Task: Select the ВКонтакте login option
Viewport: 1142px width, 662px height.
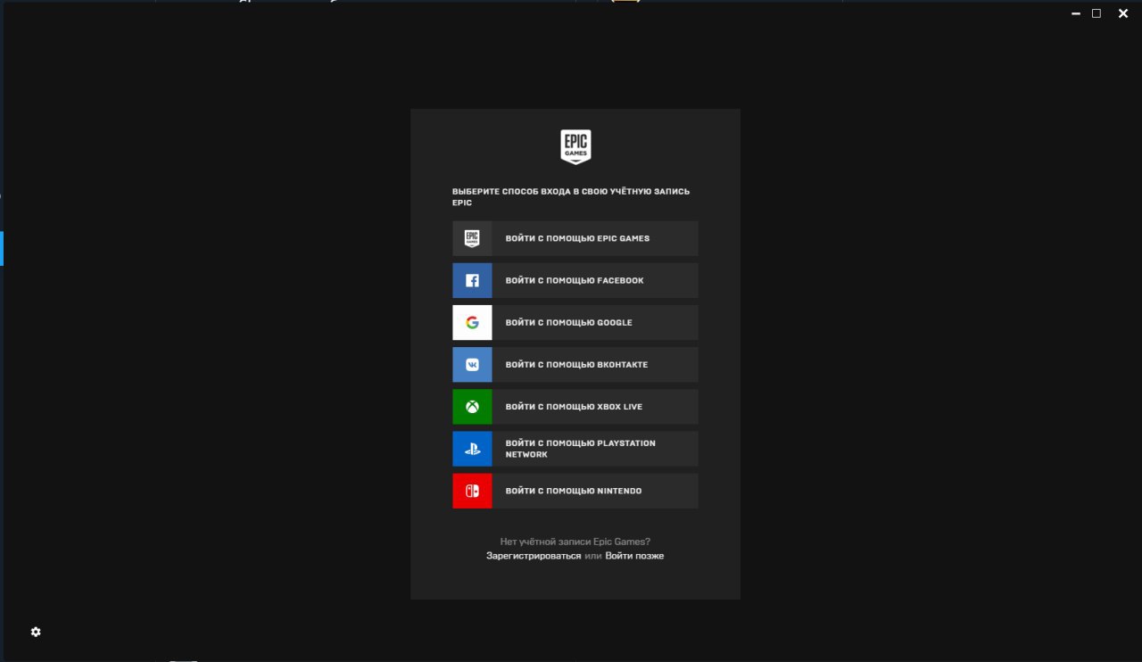Action: (x=575, y=364)
